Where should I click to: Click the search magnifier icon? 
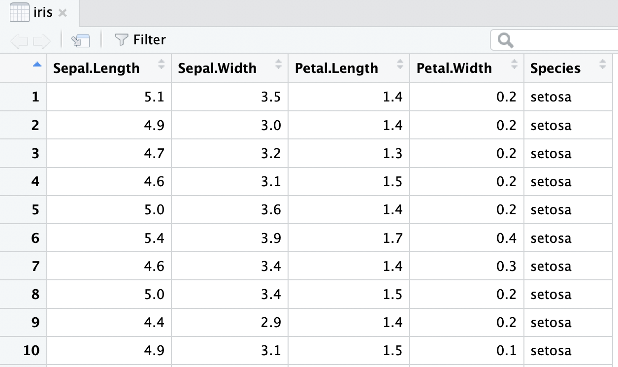coord(505,40)
